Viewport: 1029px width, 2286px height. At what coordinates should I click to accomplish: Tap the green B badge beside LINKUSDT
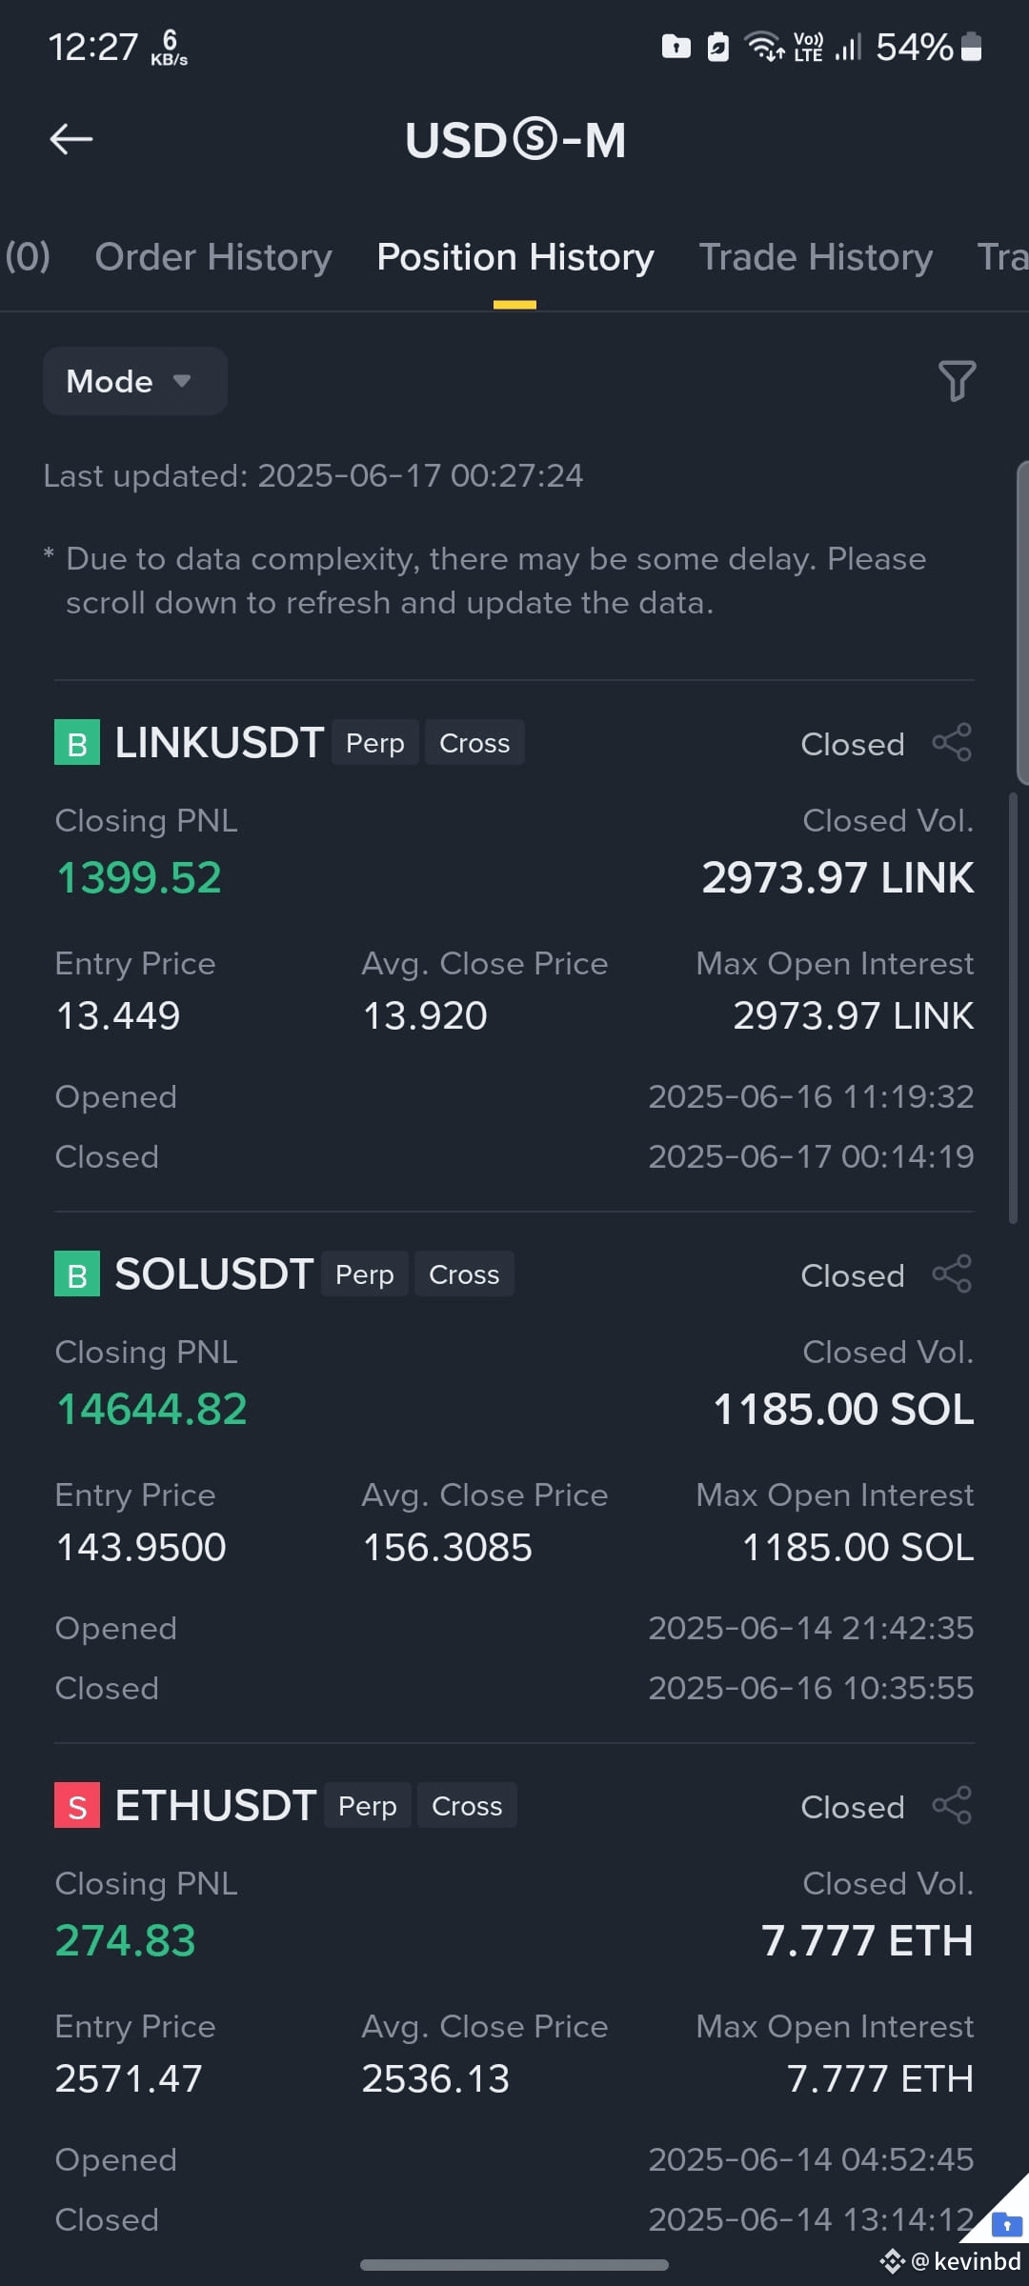coord(77,743)
